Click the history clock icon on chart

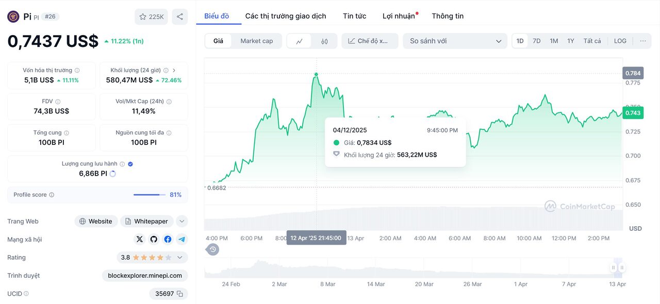[213, 249]
